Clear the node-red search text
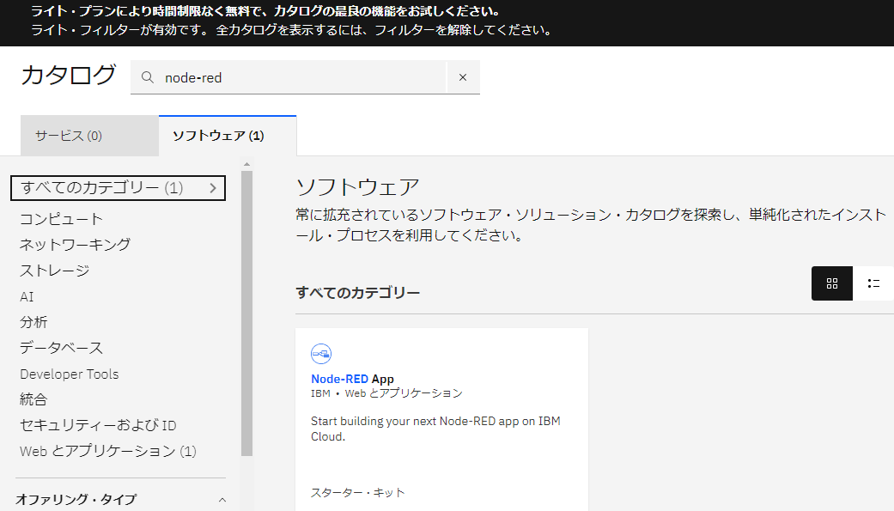 pyautogui.click(x=463, y=77)
